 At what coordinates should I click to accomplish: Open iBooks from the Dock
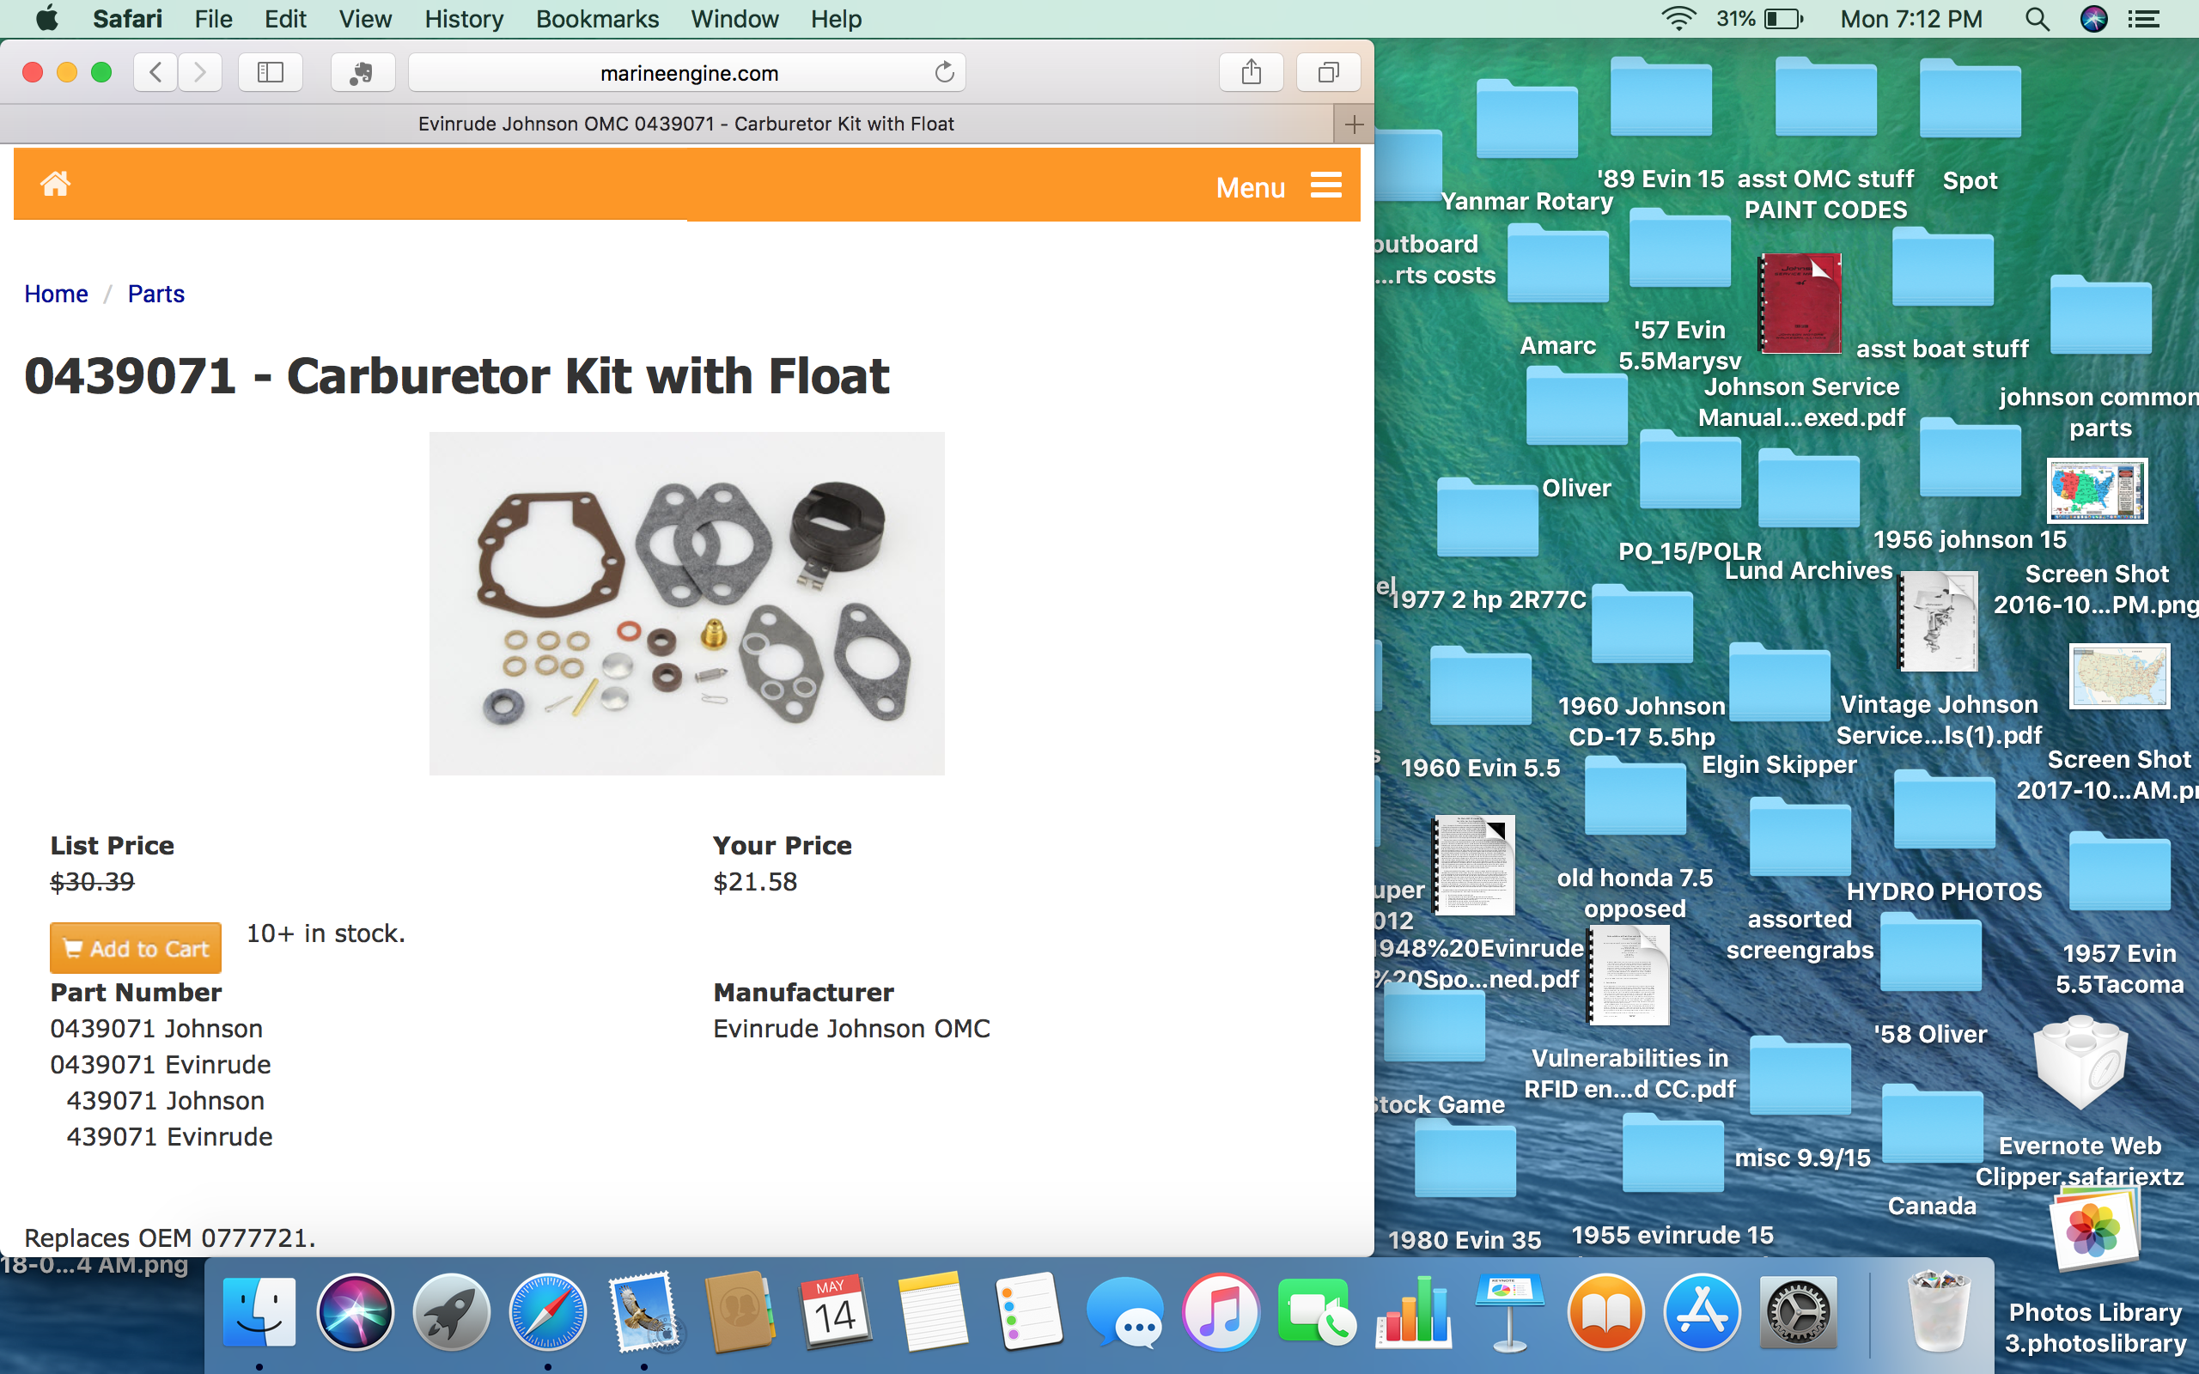point(1605,1312)
